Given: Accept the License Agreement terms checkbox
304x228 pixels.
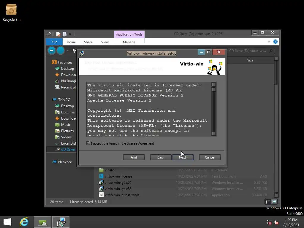Looking at the screenshot, I should pos(88,143).
